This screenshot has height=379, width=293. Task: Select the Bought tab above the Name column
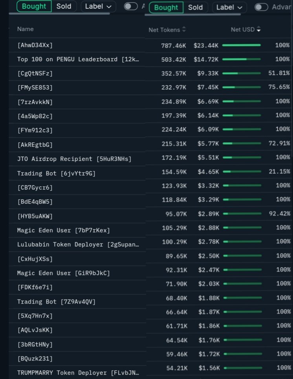click(34, 6)
